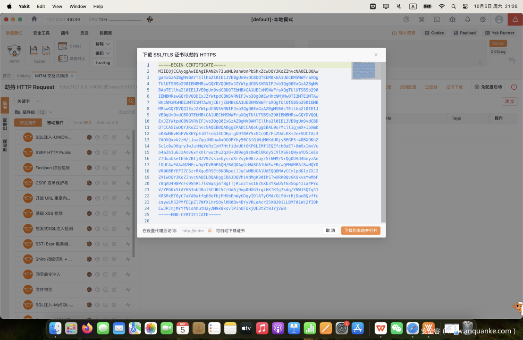This screenshot has height=340, width=523.
Task: Close the MITM 交互式劫持 tab
Action: pyautogui.click(x=72, y=76)
